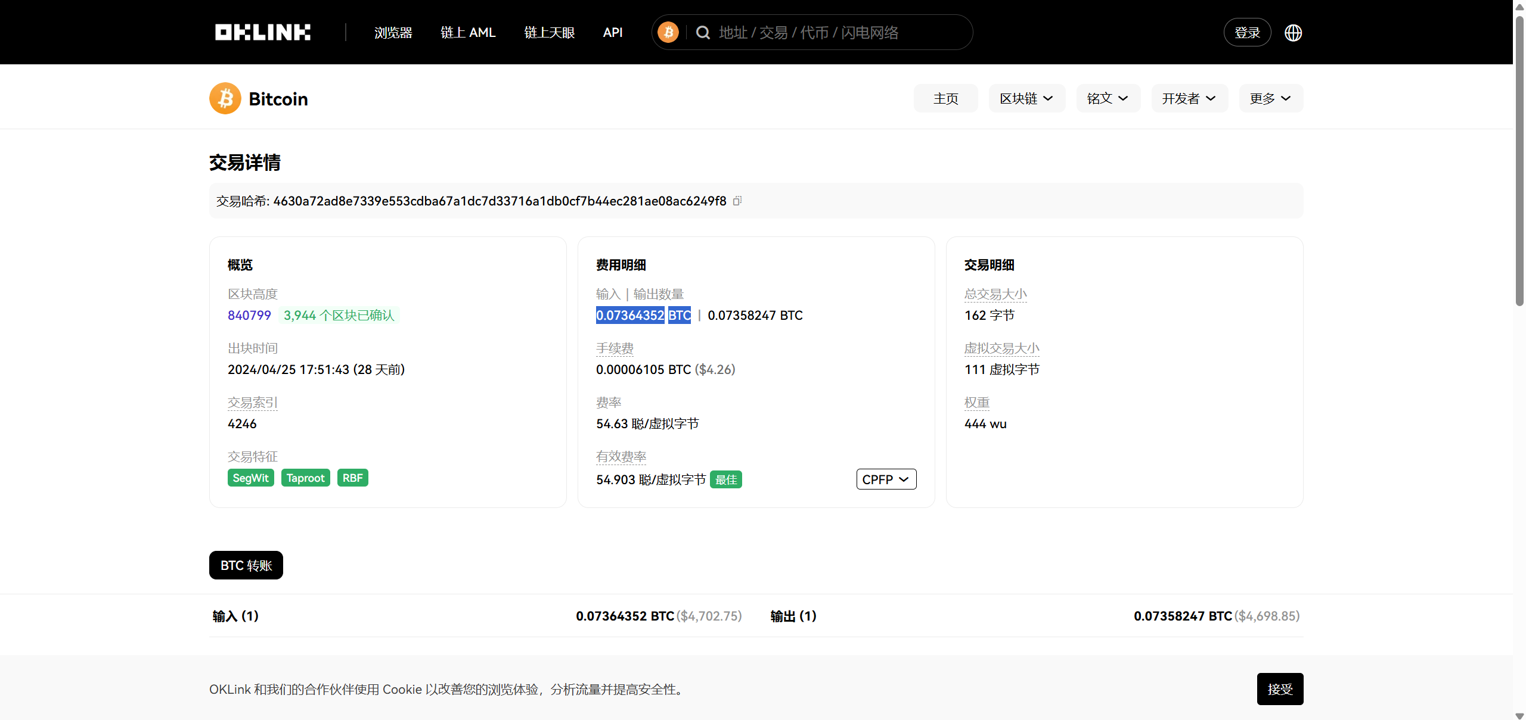The image size is (1526, 720).
Task: Open the 链上 AML menu item
Action: coord(468,33)
